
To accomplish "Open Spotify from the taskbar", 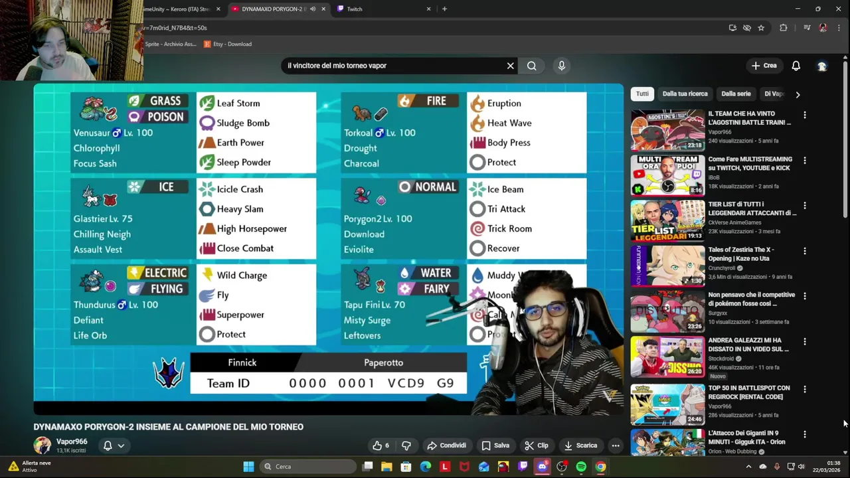I will [581, 467].
